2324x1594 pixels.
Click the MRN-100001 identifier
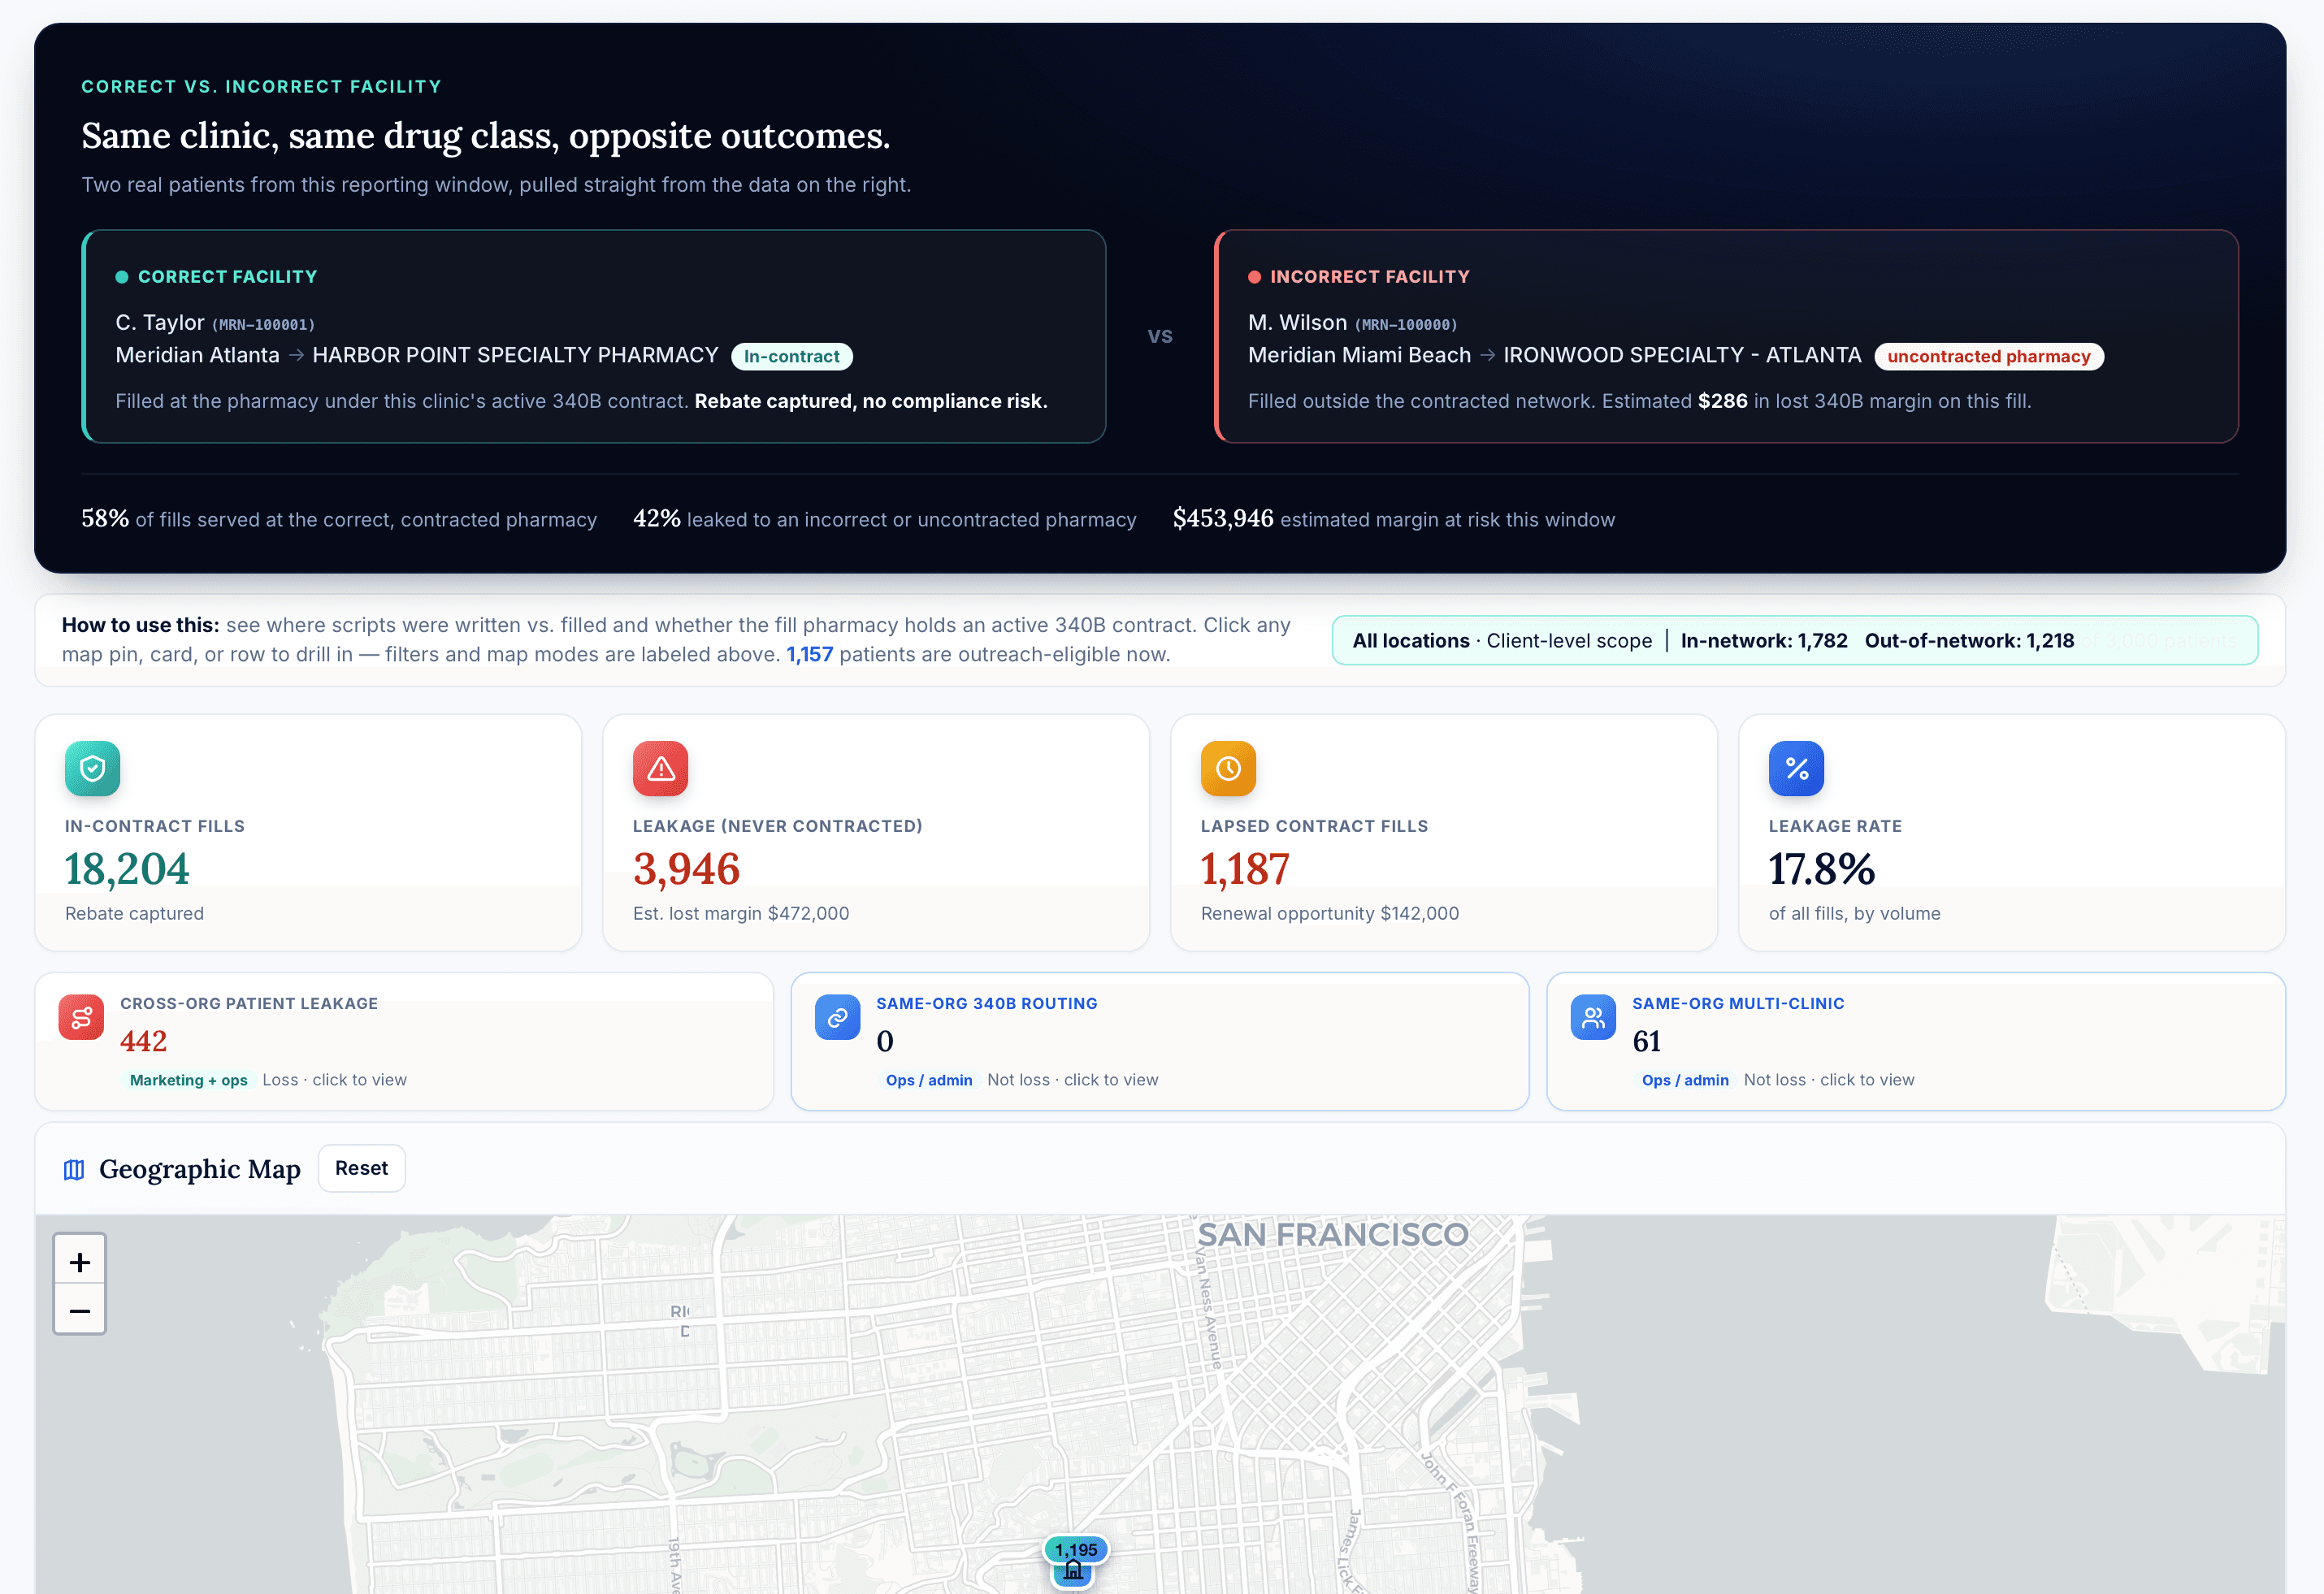[264, 325]
